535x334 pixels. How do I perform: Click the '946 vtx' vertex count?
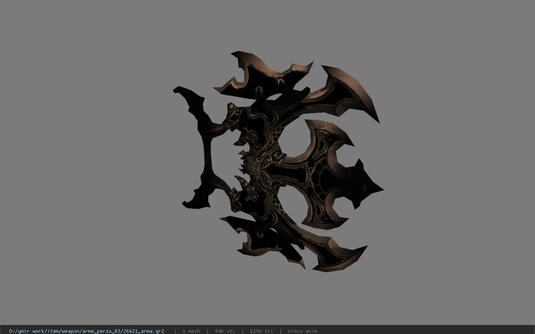[225, 331]
